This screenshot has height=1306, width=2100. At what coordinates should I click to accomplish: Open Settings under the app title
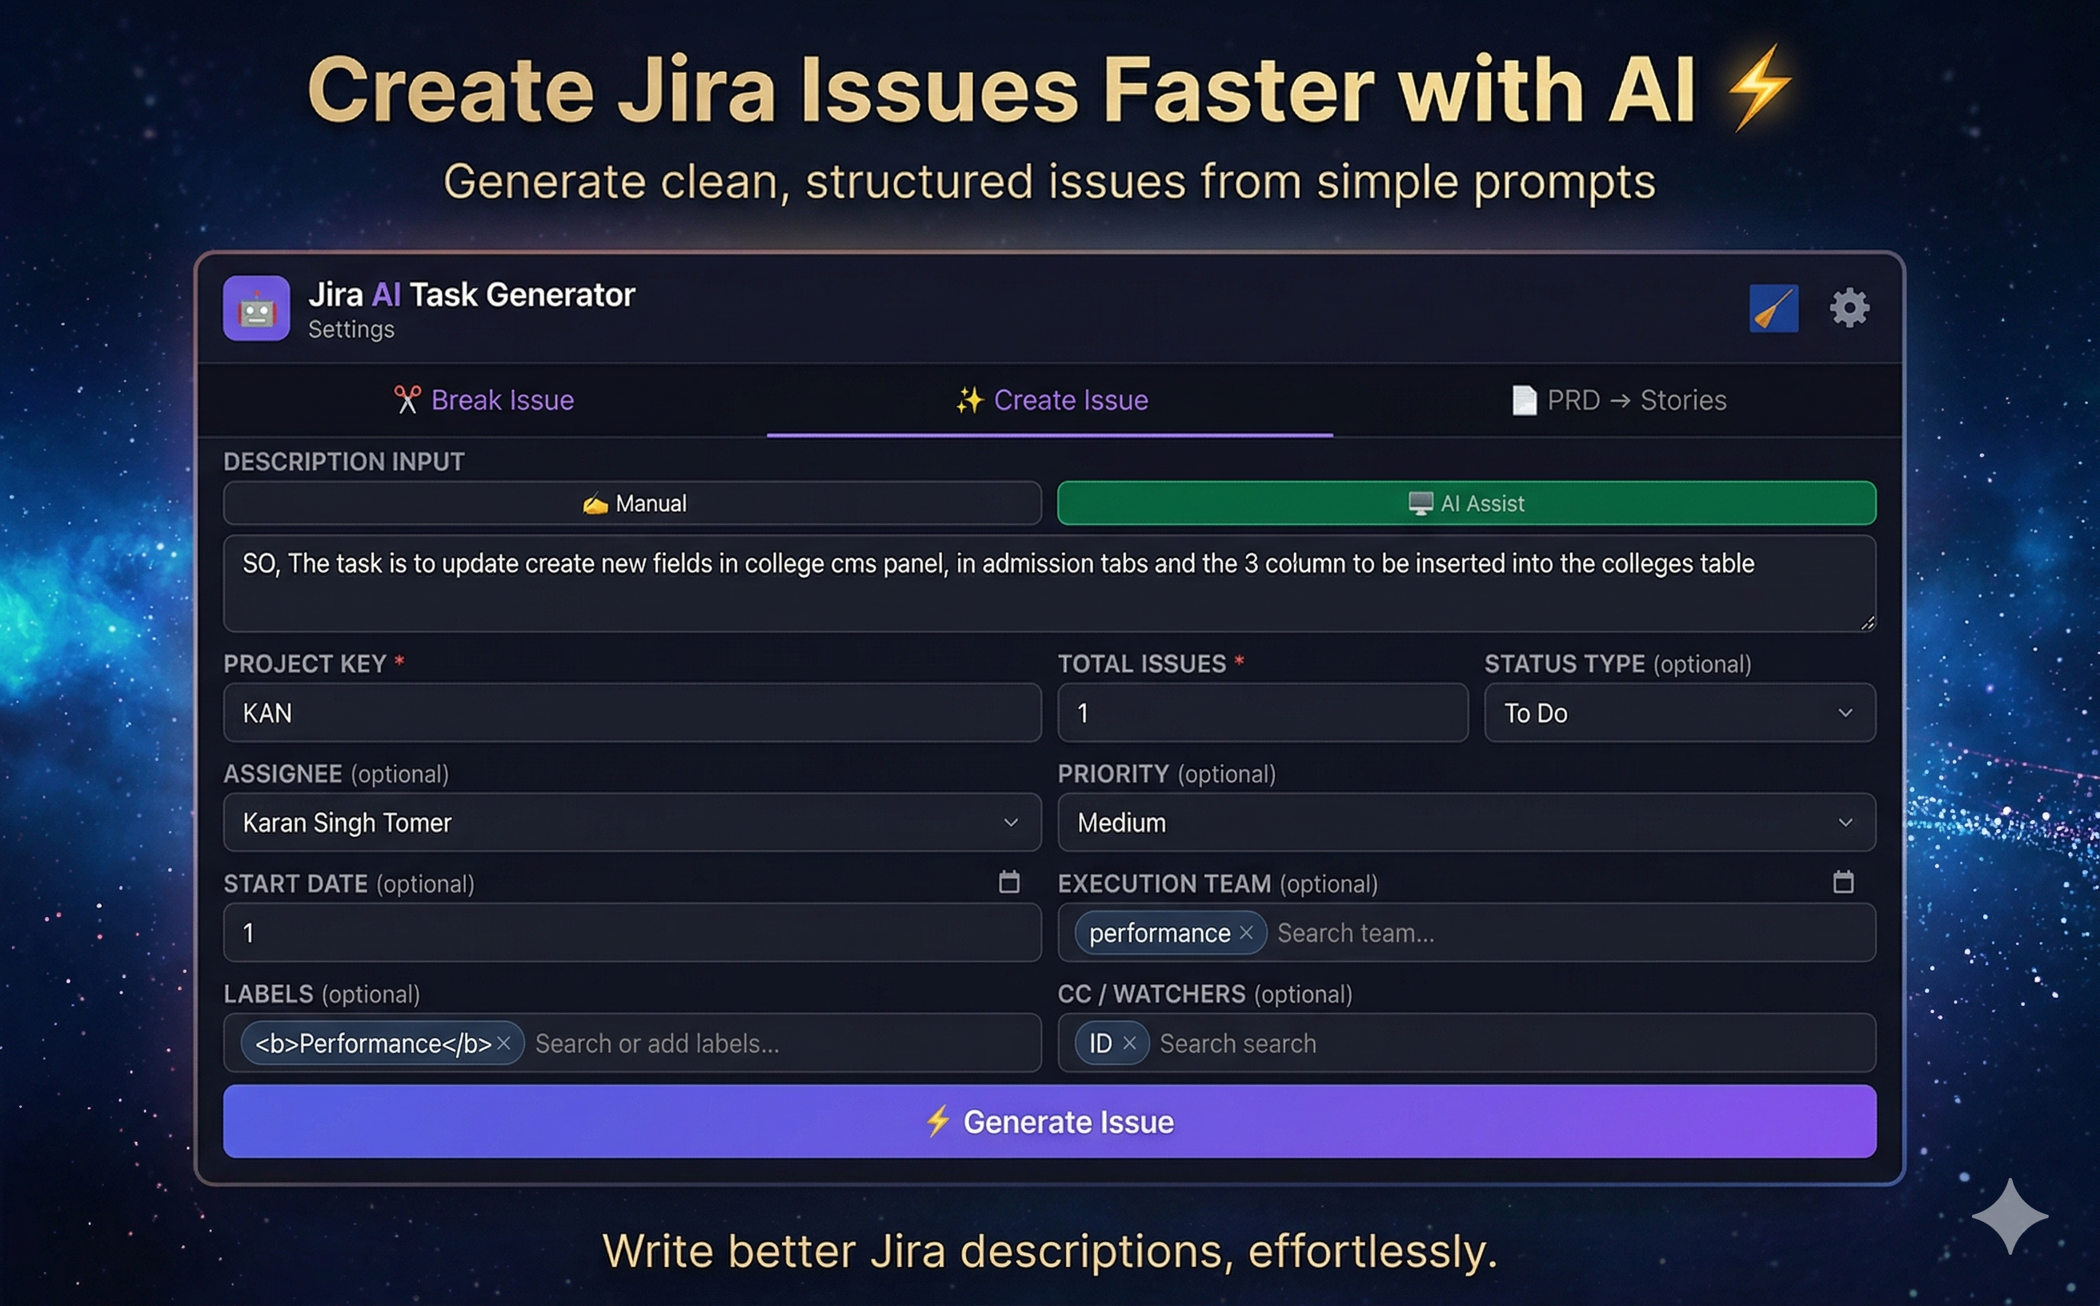(x=351, y=329)
